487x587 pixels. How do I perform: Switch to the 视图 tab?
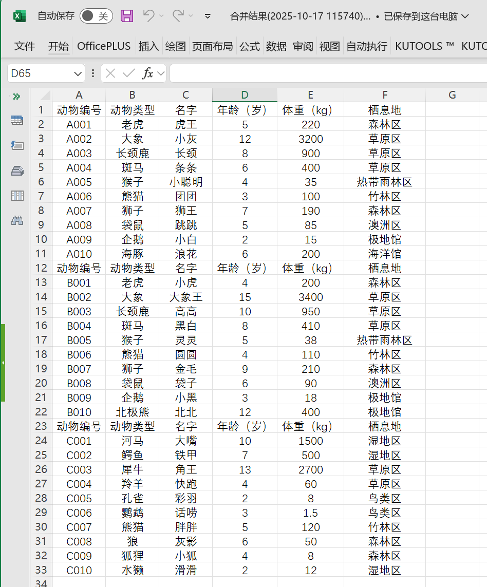pyautogui.click(x=329, y=46)
